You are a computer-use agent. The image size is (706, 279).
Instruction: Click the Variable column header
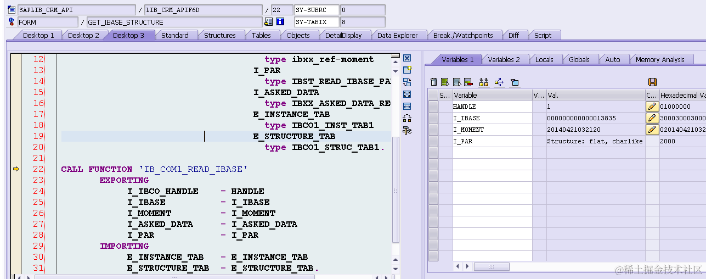[492, 95]
